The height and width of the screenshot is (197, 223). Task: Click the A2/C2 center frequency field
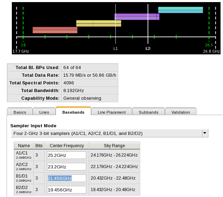click(66, 167)
